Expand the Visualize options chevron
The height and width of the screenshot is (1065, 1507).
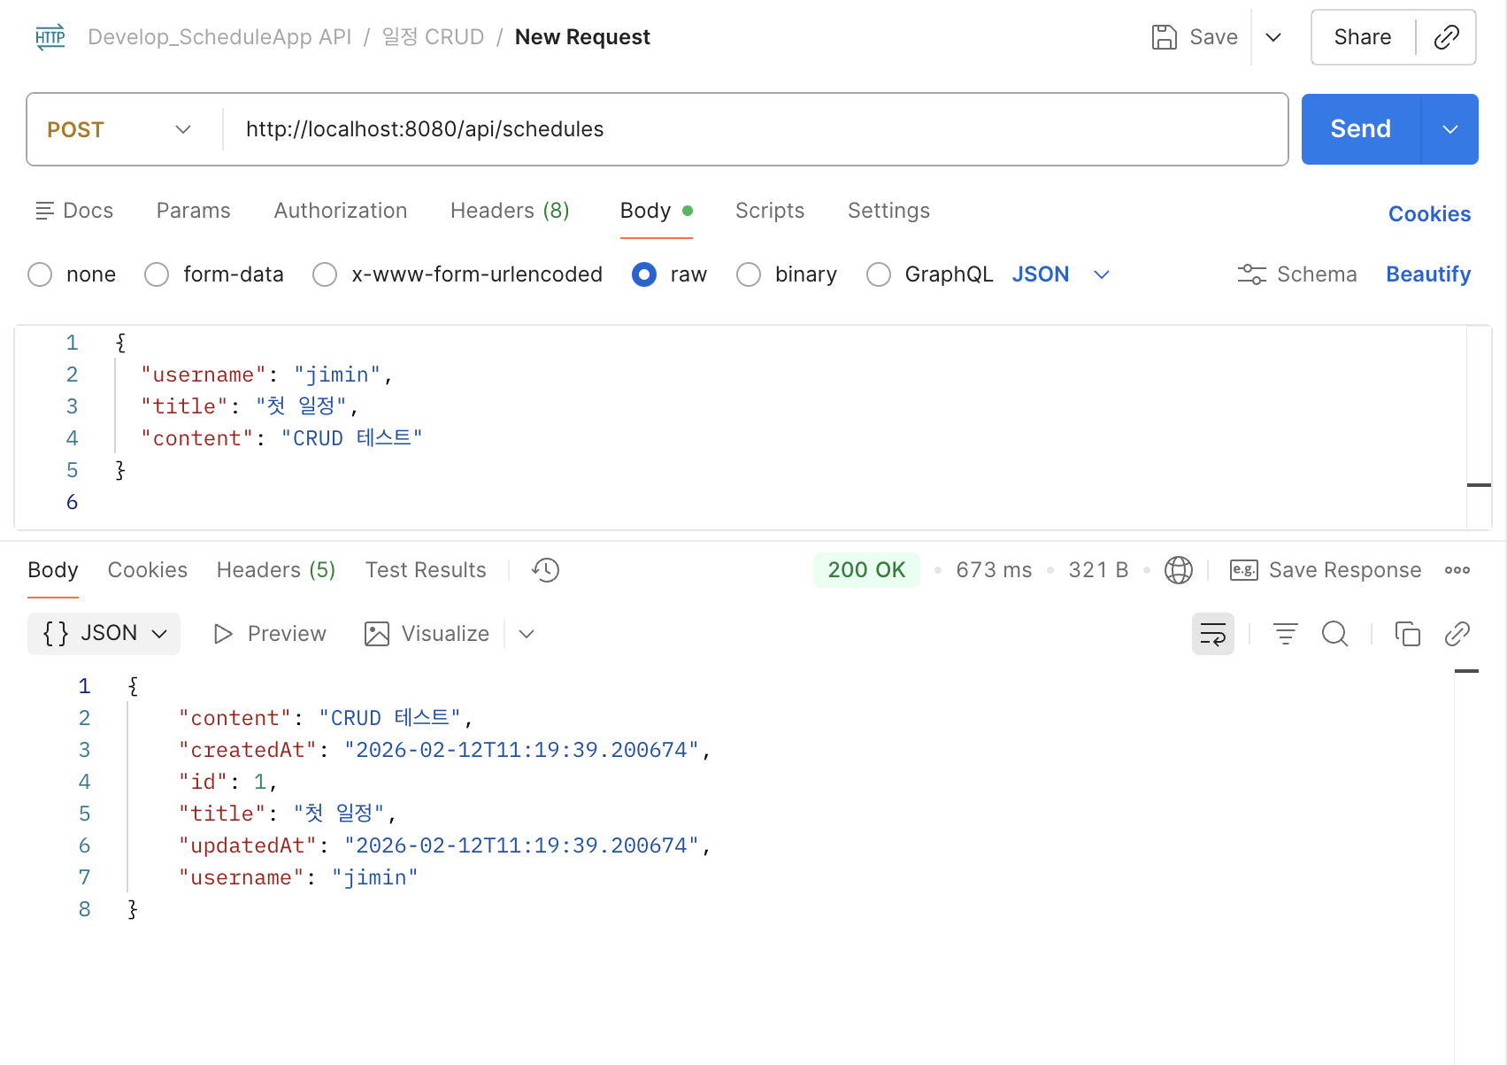click(x=527, y=634)
